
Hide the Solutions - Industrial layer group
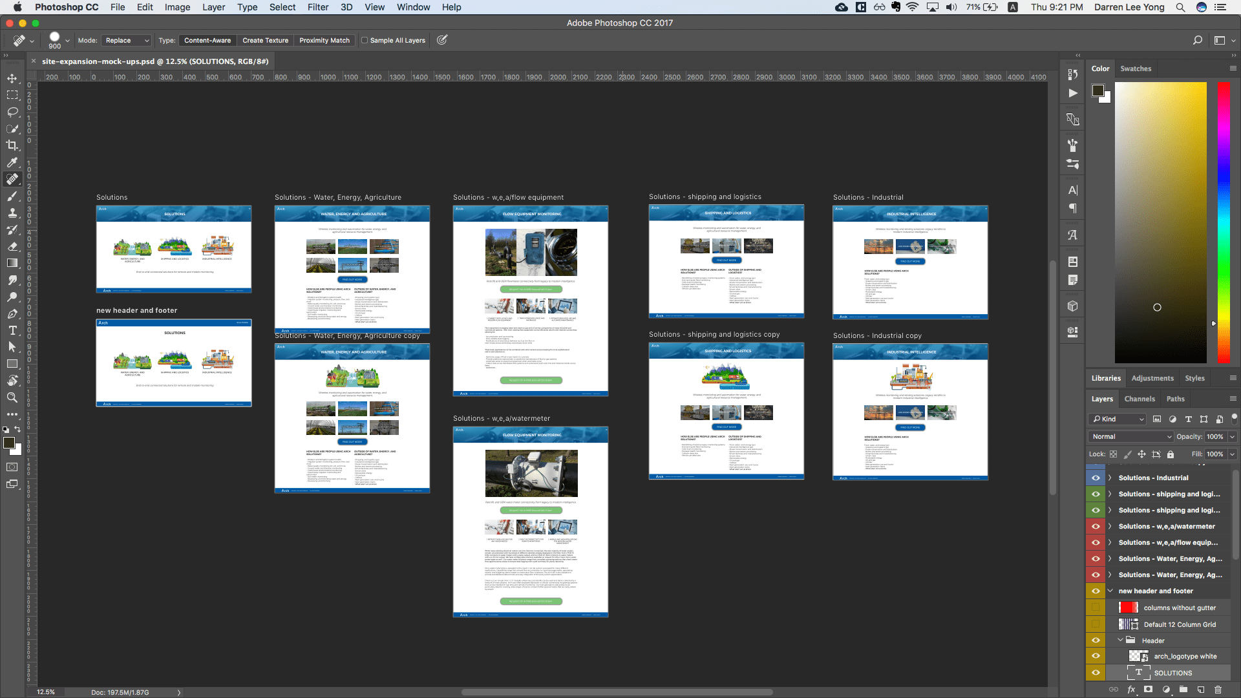pos(1096,478)
